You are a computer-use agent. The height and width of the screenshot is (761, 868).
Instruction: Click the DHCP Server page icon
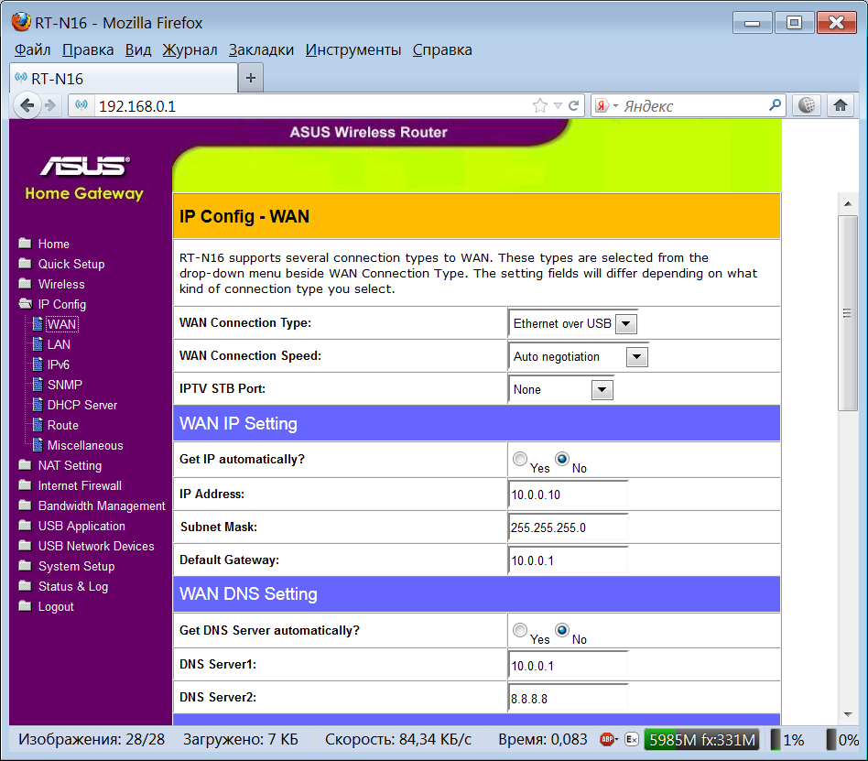tap(38, 405)
